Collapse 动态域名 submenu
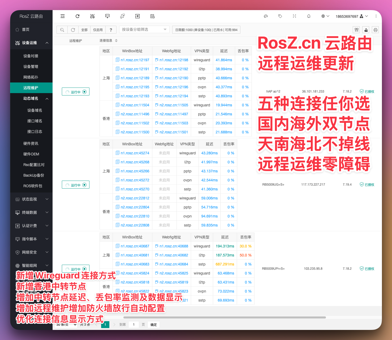 tap(31, 98)
